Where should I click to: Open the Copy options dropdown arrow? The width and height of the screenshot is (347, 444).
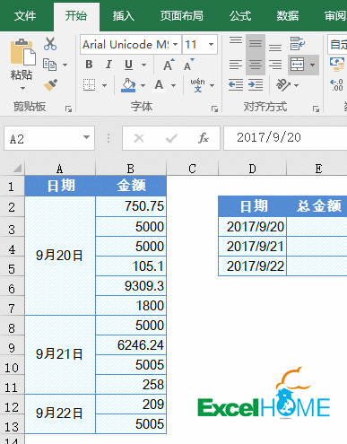point(65,65)
